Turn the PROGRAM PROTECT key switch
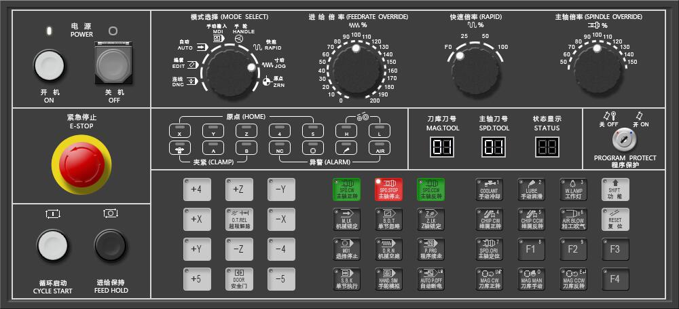679x309 pixels. [624, 140]
